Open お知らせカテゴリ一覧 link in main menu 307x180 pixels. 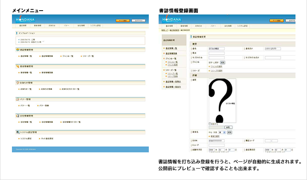70,89
